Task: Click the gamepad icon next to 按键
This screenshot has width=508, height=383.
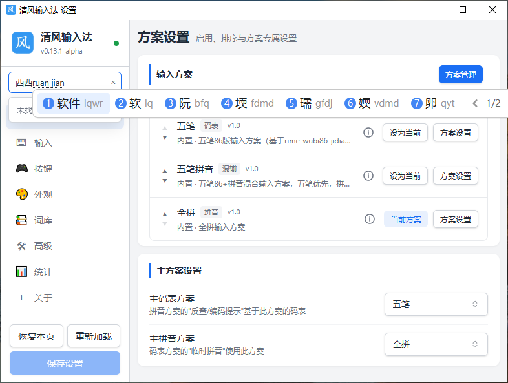Action: (x=22, y=169)
